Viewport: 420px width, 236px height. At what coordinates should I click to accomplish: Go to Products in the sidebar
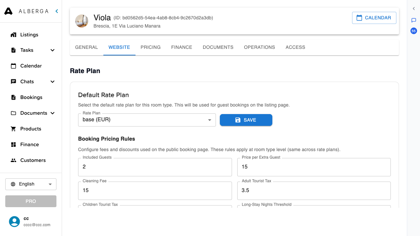(x=31, y=129)
